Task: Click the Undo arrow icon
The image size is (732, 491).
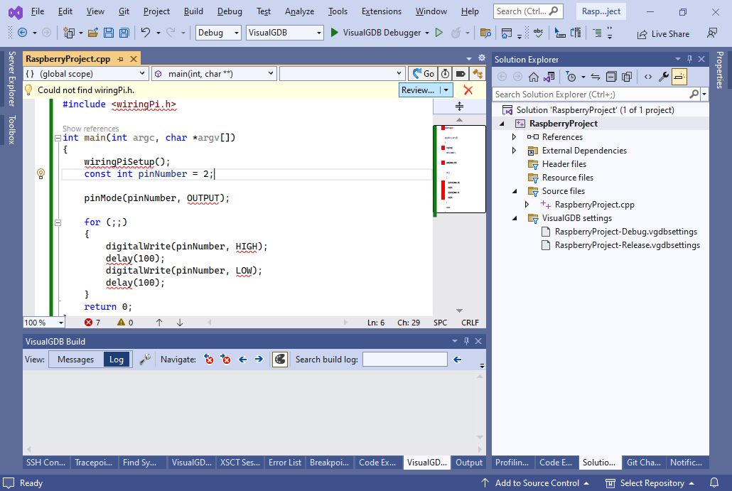Action: click(146, 33)
